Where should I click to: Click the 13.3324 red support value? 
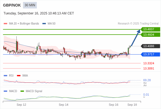coord(149,63)
